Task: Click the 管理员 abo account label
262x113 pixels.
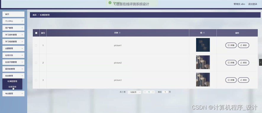Action: 239,4
